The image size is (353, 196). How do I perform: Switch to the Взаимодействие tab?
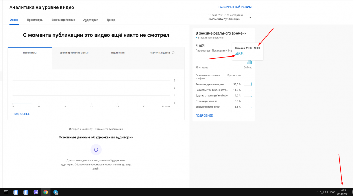[63, 20]
